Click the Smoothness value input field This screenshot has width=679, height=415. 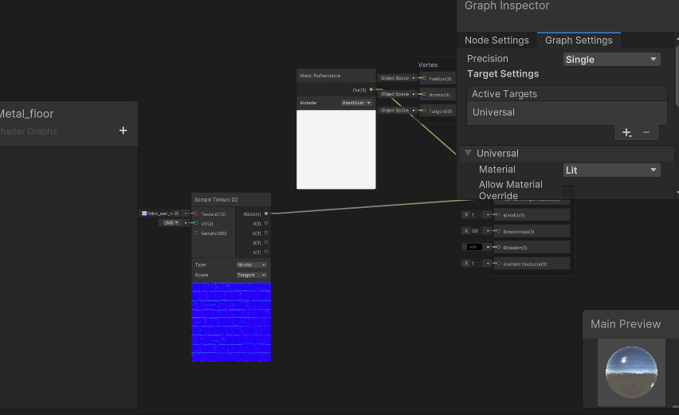coord(474,231)
